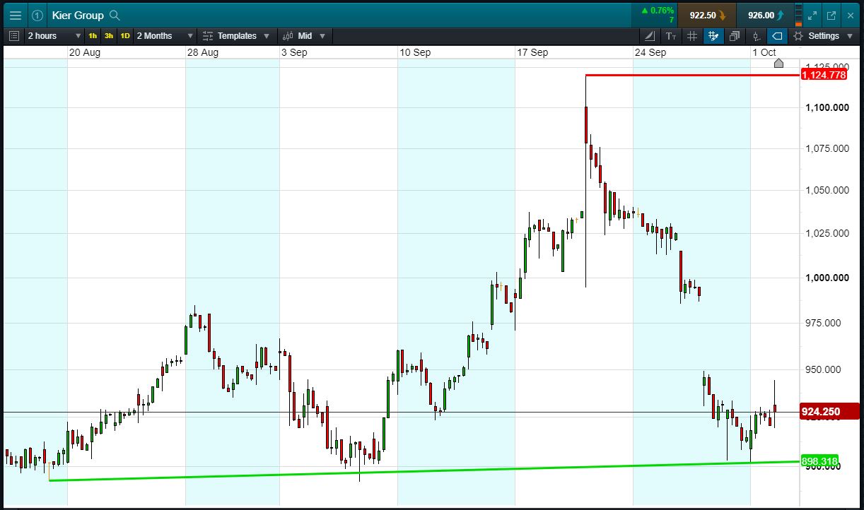This screenshot has width=864, height=510.
Task: Click the 28 Aug date label
Action: click(x=202, y=52)
